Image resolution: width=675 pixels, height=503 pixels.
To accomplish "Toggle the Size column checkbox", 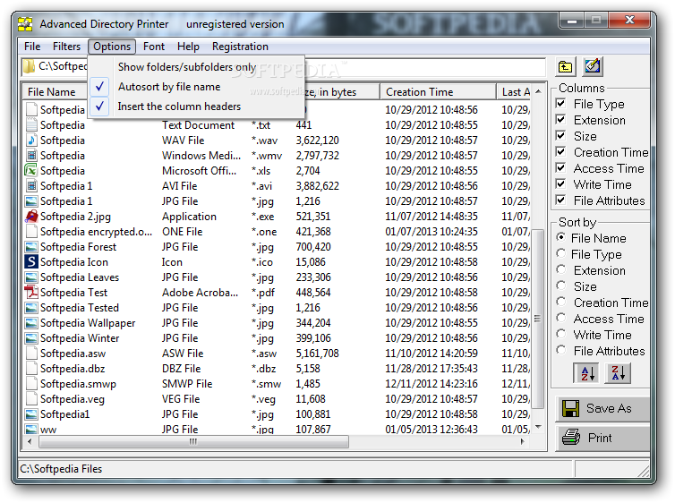I will pyautogui.click(x=560, y=136).
